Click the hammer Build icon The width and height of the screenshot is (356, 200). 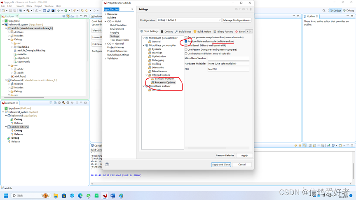pos(28,10)
